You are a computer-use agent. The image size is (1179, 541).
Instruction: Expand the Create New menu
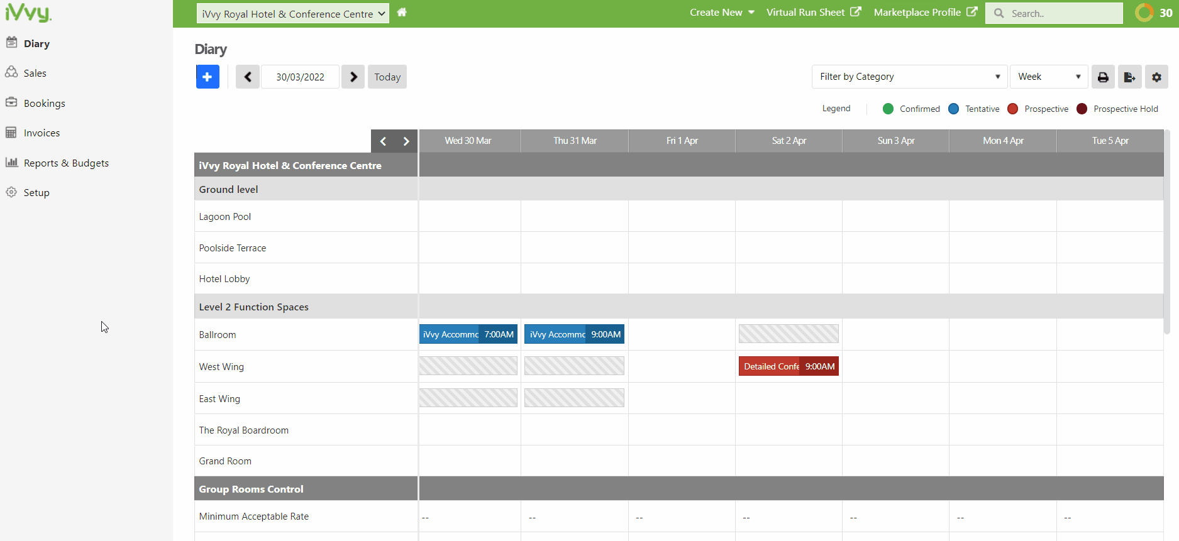[722, 12]
